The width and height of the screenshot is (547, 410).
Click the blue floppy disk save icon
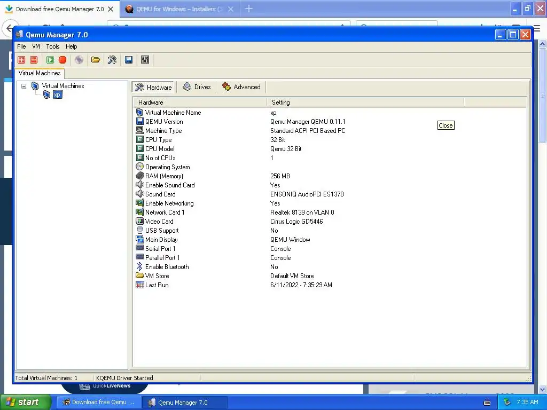tap(129, 60)
